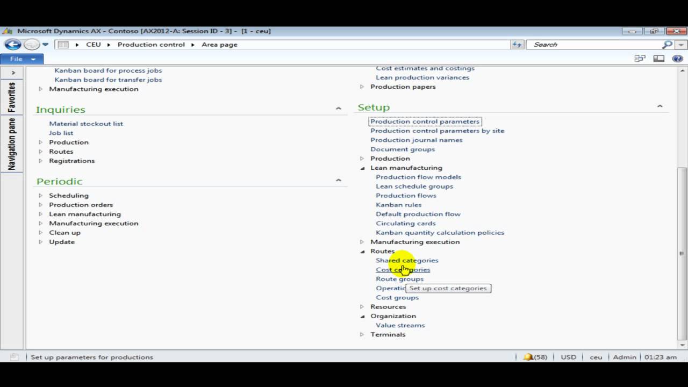Image resolution: width=688 pixels, height=387 pixels.
Task: Open Lean production variances
Action: tap(422, 77)
